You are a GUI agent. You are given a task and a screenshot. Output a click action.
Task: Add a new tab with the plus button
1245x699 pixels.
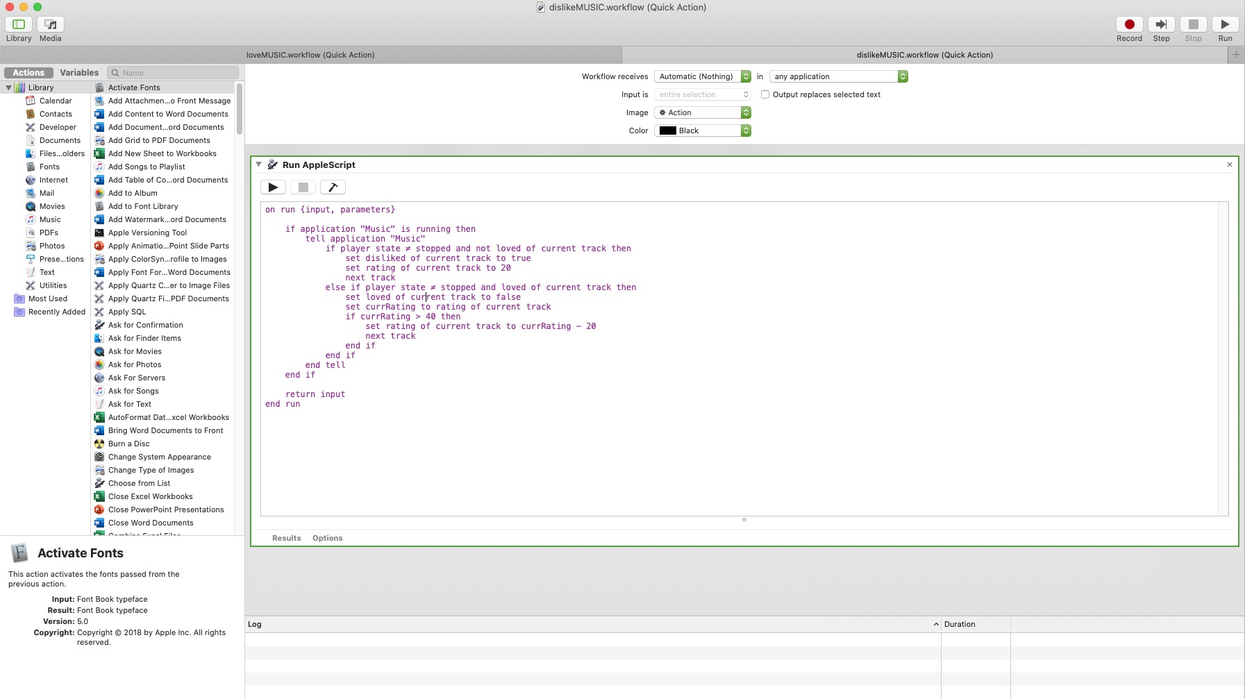pos(1236,55)
